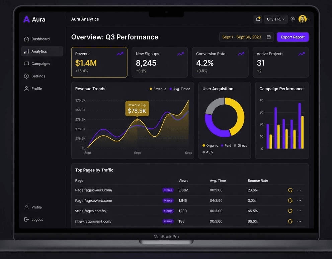The height and width of the screenshot is (259, 332).
Task: Click the user avatar photo
Action: coord(302,19)
